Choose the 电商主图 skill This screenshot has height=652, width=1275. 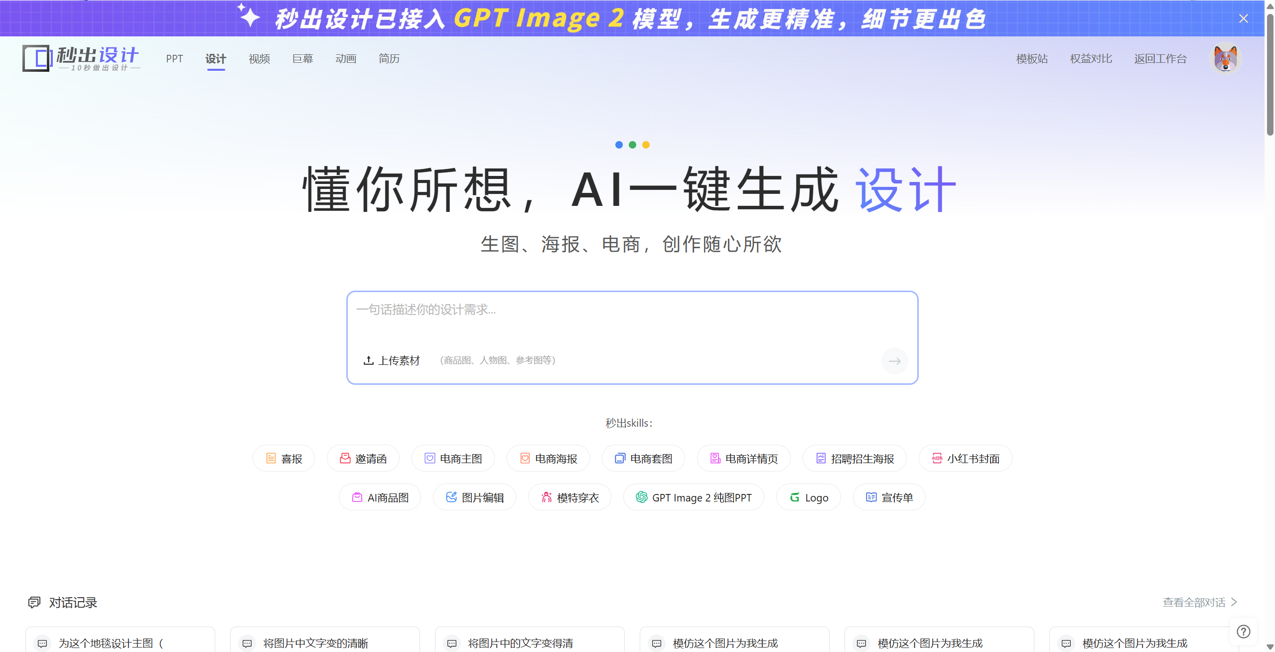coord(453,459)
